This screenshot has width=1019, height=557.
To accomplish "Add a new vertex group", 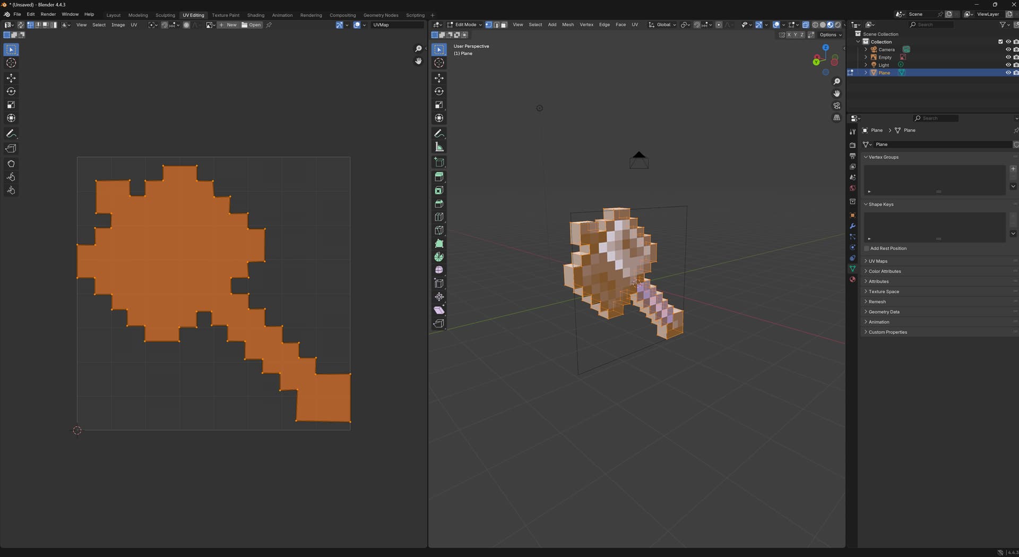I will (1013, 169).
